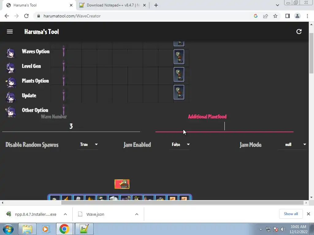Focus the Additional Plantfood input field

tap(224, 126)
